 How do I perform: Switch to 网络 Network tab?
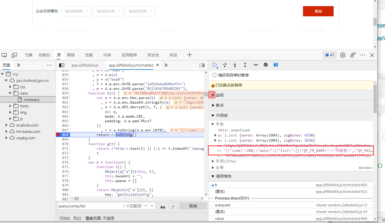[x=71, y=55]
